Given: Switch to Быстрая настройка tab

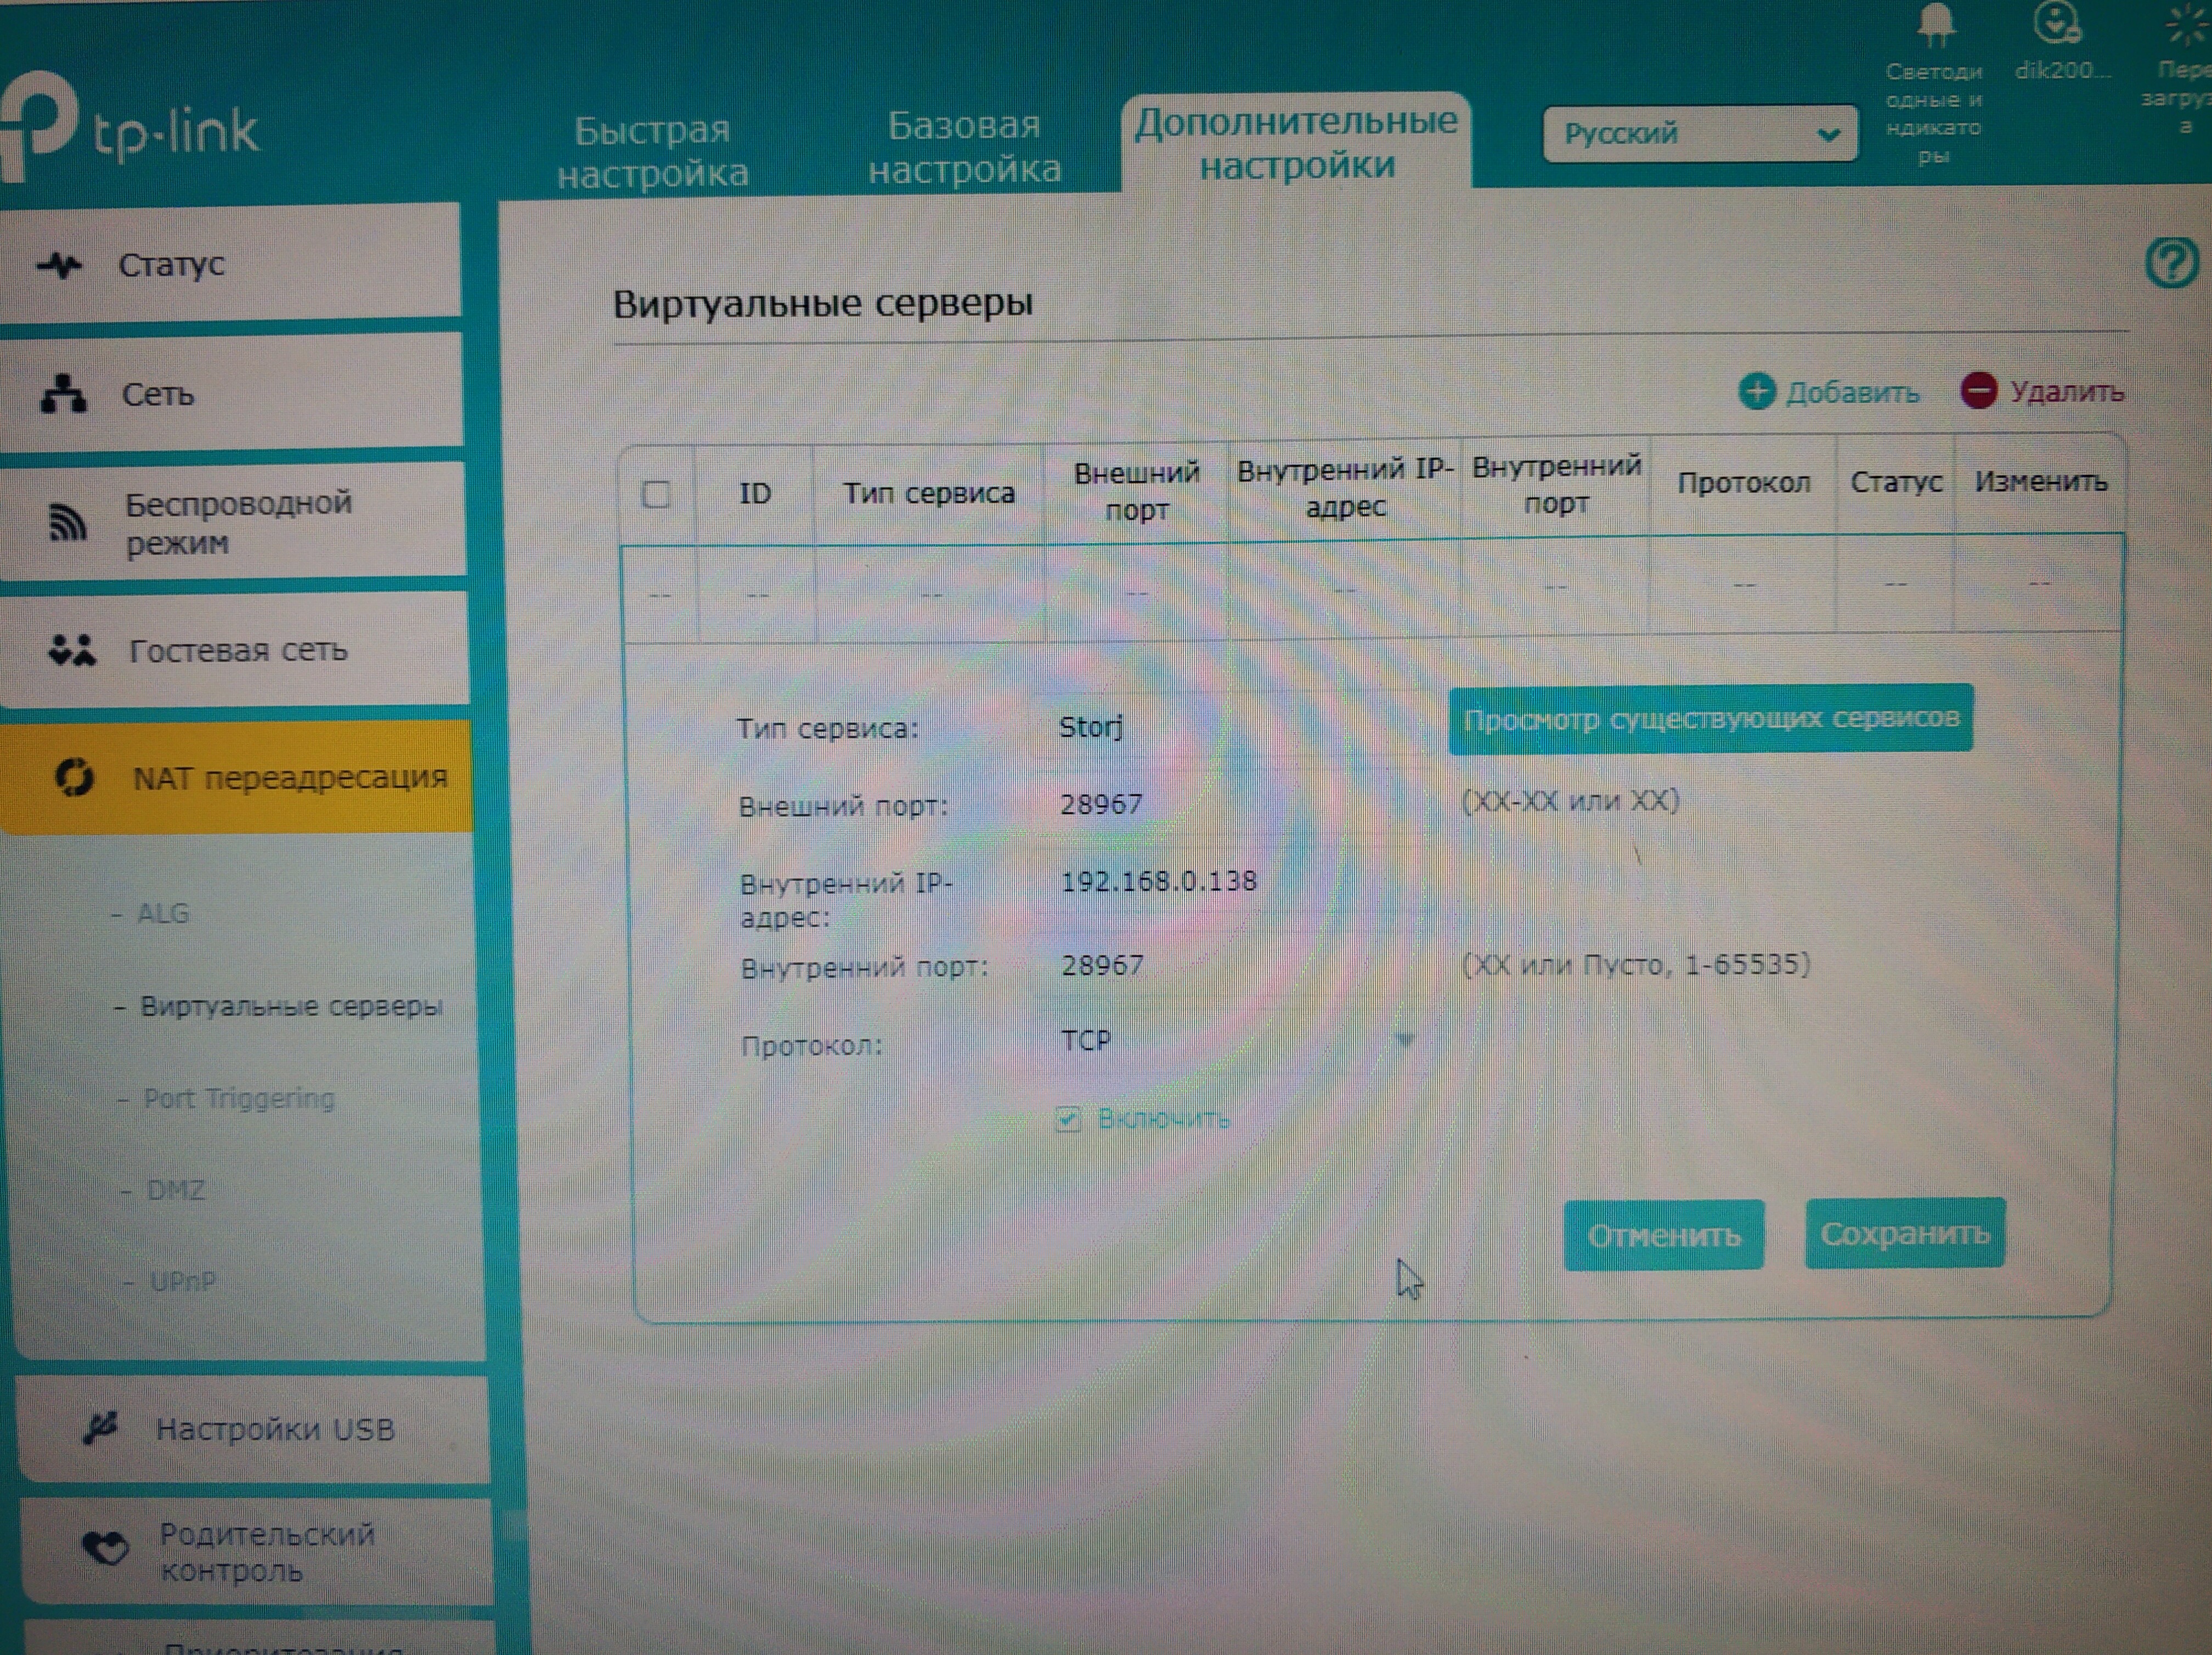Looking at the screenshot, I should coord(652,151).
